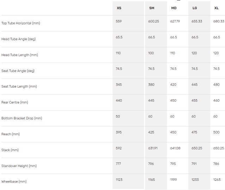Select the Reach (mm) row label
225x190 pixels.
11,134
